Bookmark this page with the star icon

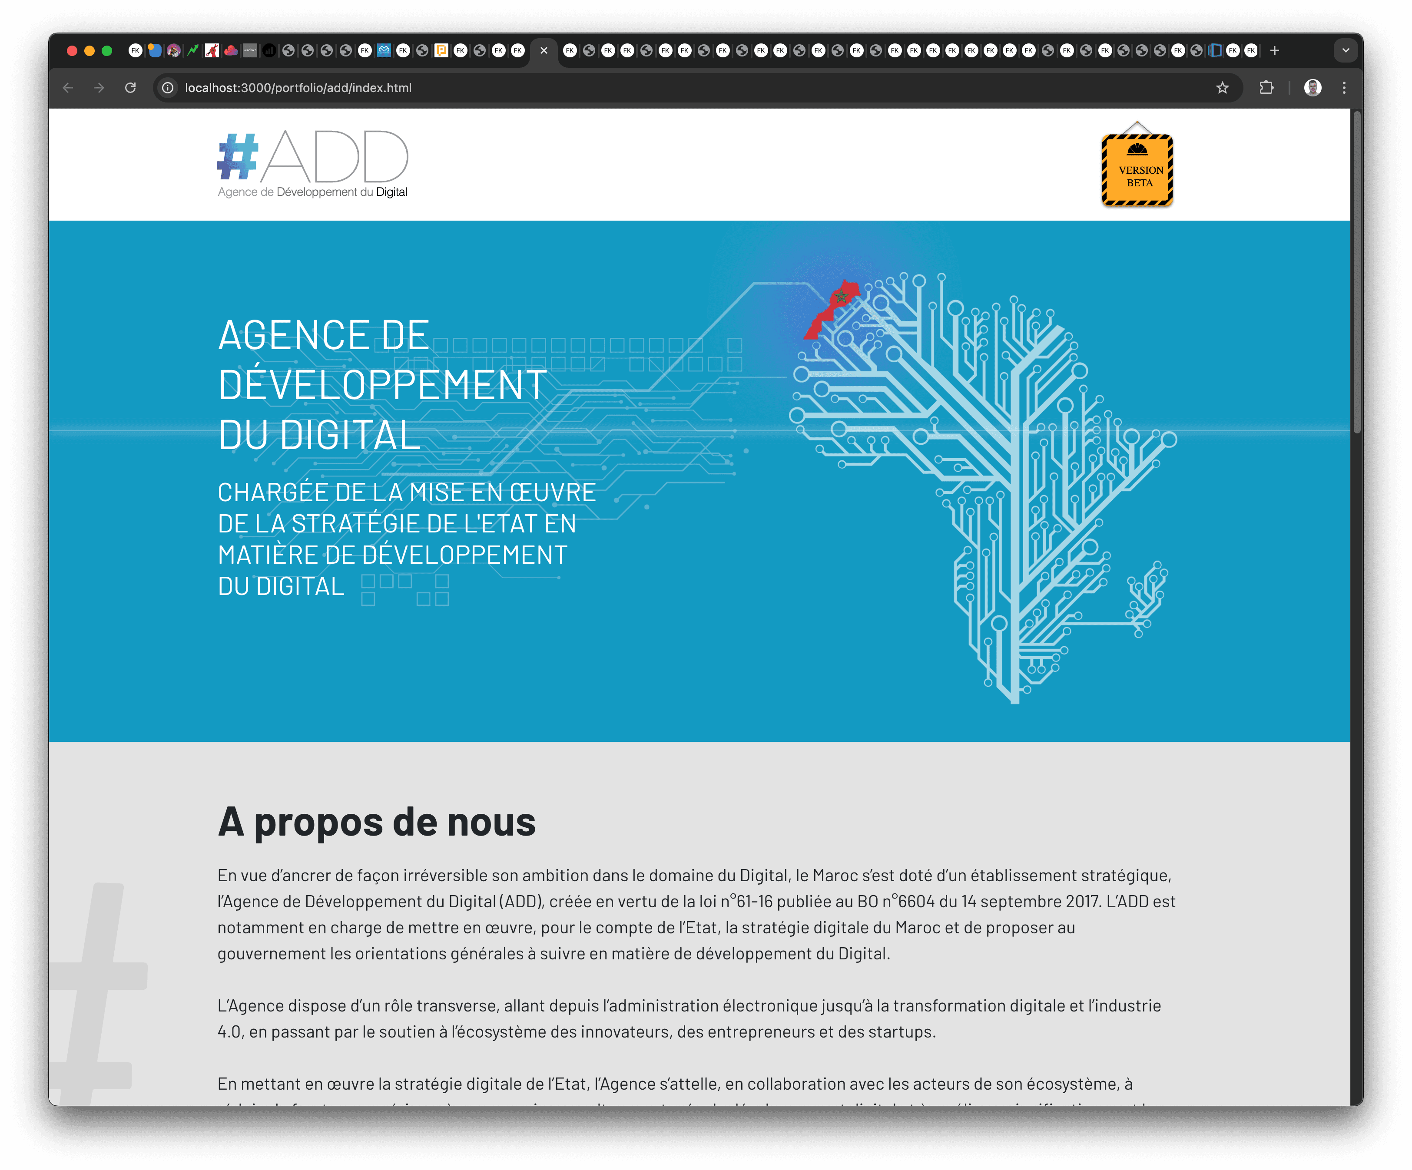coord(1223,88)
